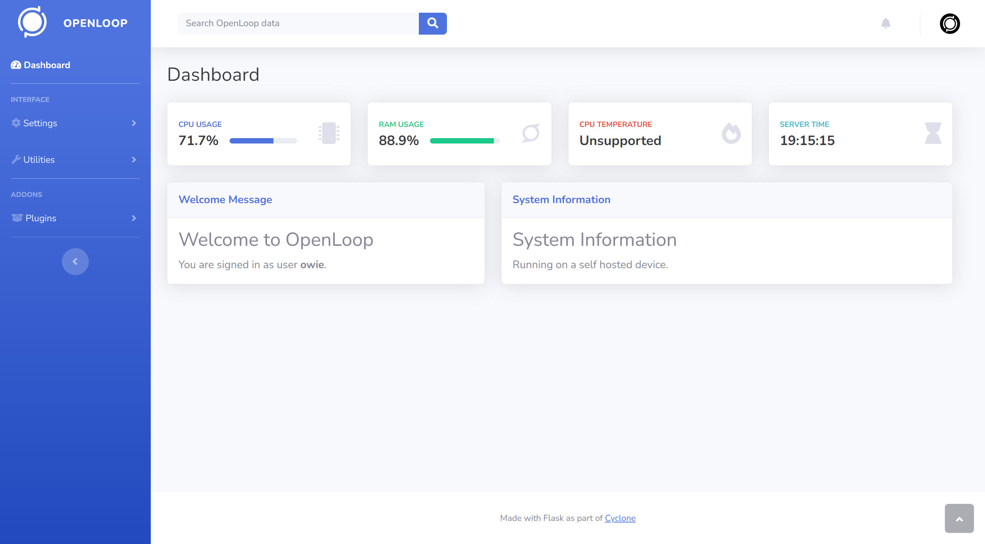
Task: Click the Unsupported temperature value
Action: (620, 141)
